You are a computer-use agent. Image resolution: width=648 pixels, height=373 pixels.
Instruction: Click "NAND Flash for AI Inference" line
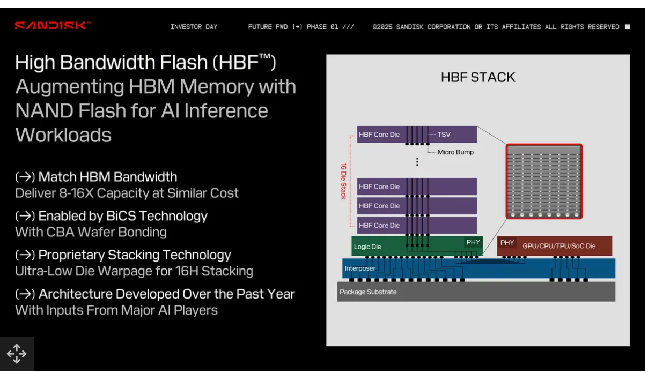click(x=142, y=111)
